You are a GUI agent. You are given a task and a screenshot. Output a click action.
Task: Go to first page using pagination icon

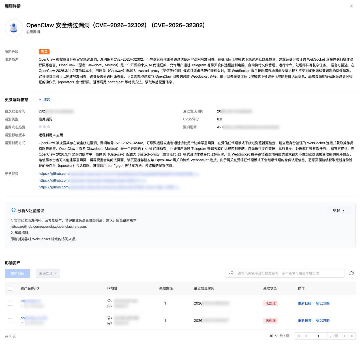tap(299, 336)
